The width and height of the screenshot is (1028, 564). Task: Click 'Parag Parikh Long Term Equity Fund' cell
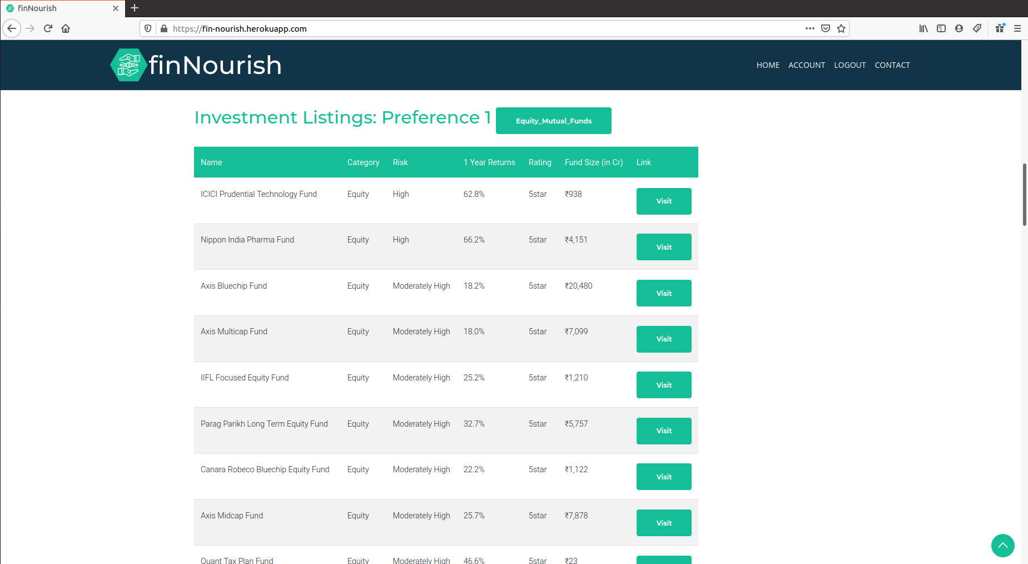point(264,424)
